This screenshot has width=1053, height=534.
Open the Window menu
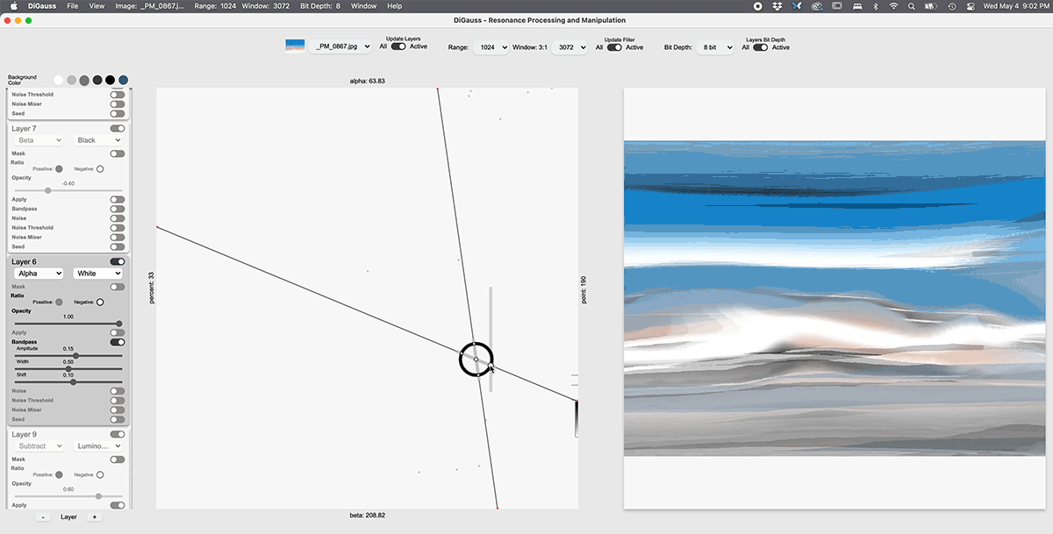[362, 6]
